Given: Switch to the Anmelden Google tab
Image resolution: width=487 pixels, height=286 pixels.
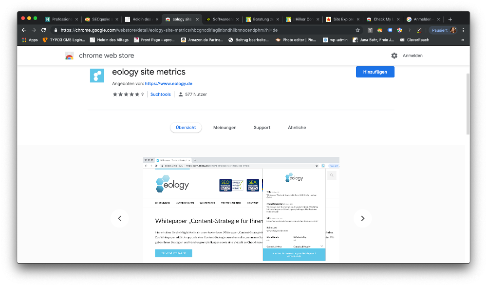Looking at the screenshot, I should pyautogui.click(x=423, y=19).
